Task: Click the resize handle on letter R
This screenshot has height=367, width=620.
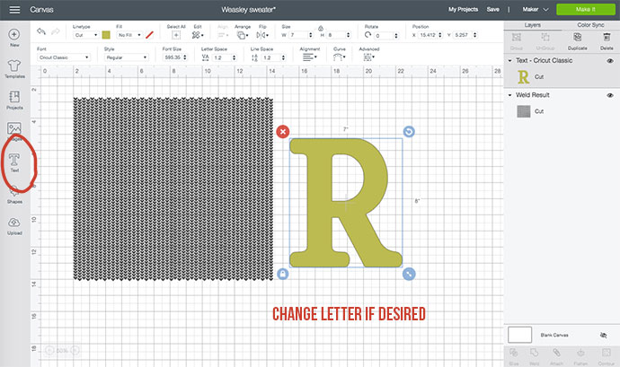Action: [409, 274]
